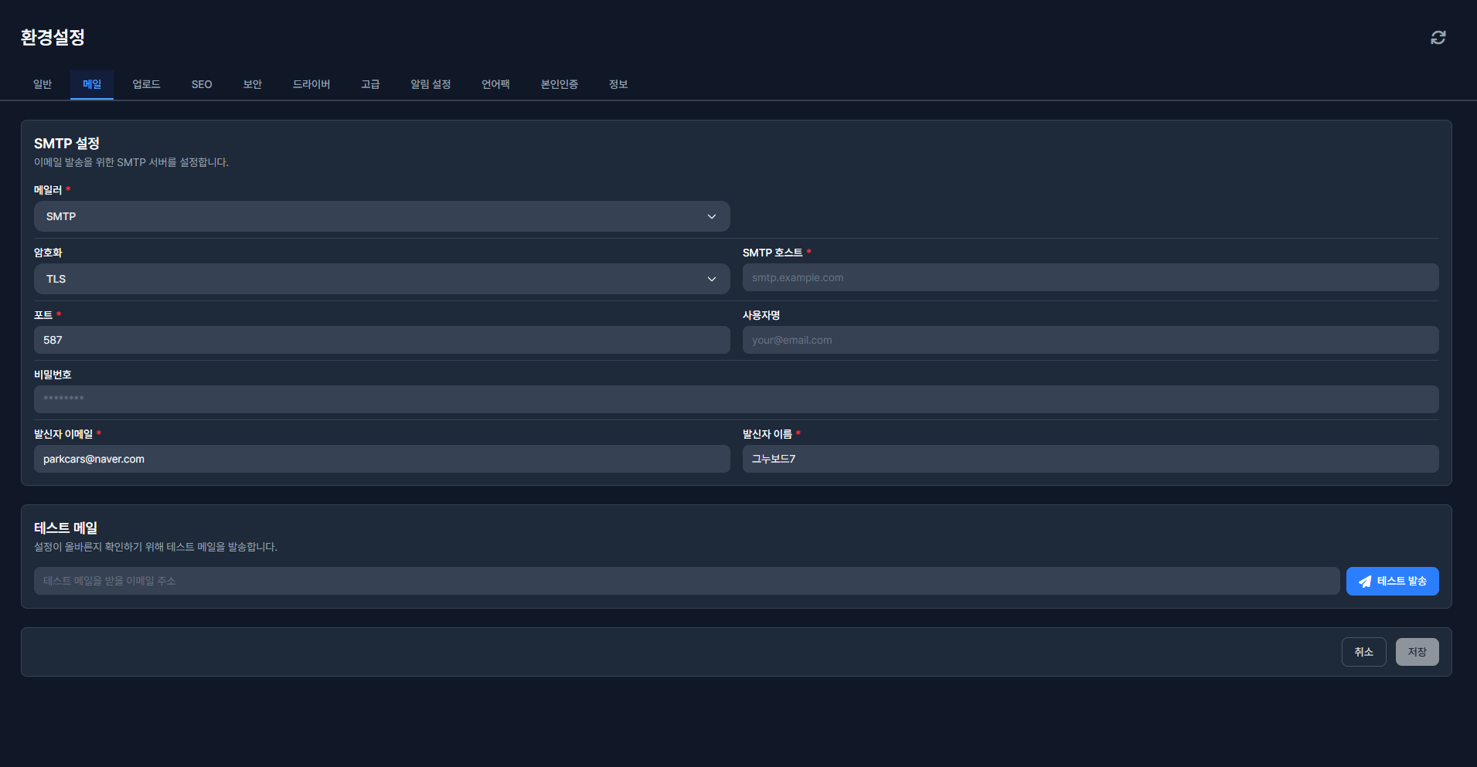Focus the 사용자명 input field

(1091, 340)
